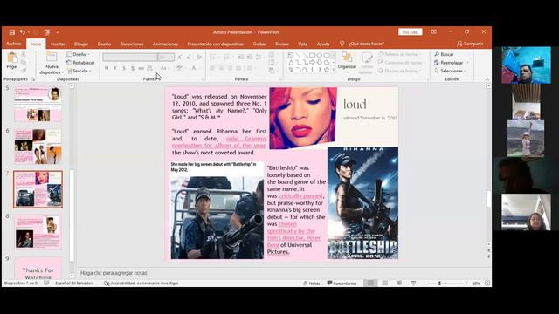Open the font name combo box
The height and width of the screenshot is (314, 559).
click(x=130, y=57)
